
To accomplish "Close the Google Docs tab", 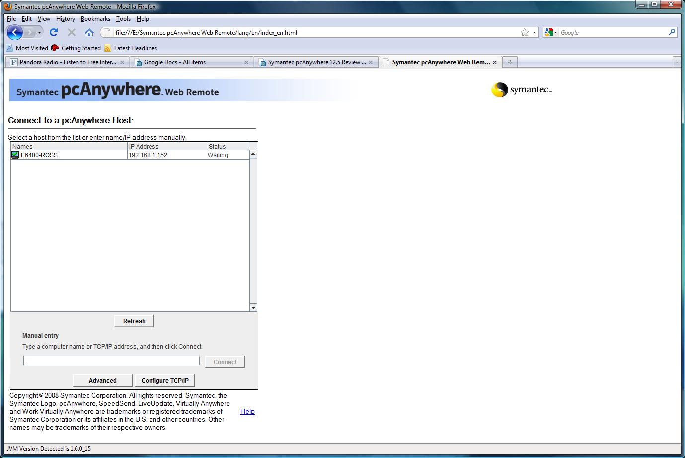I will tap(246, 62).
